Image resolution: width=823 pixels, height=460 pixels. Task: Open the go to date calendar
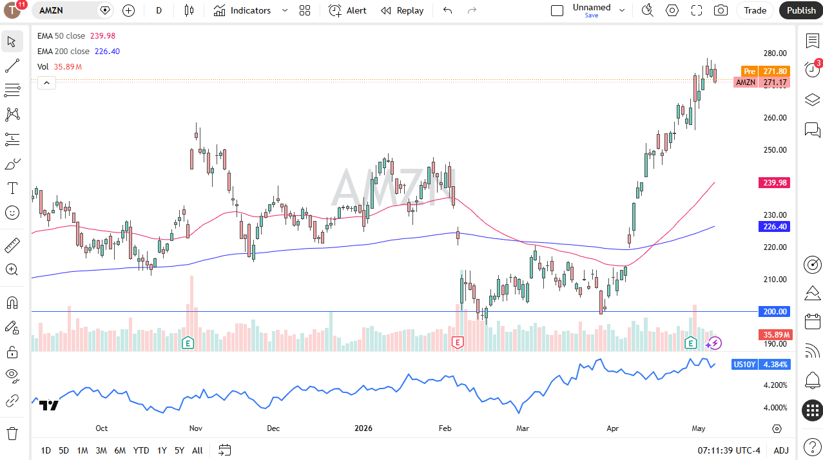tap(224, 450)
